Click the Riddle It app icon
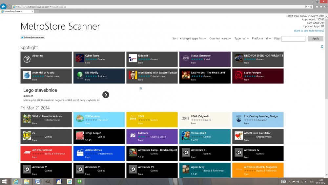This screenshot has width=328, height=185. click(133, 58)
